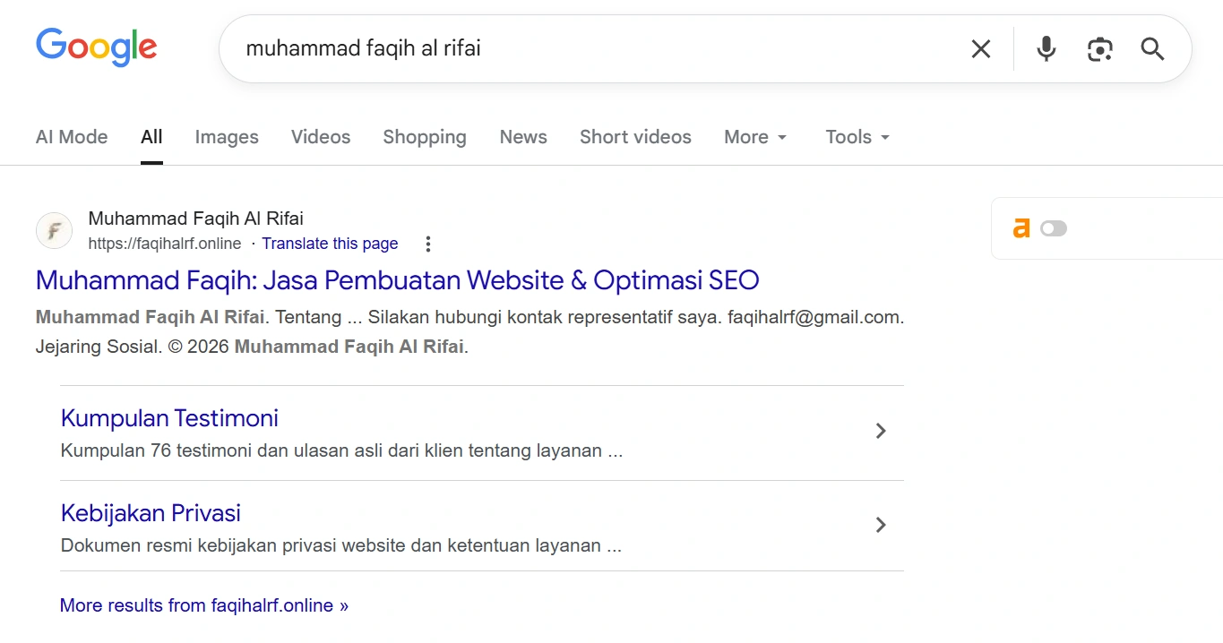1223x643 pixels.
Task: Click 'More results from faqihalrf.online'
Action: pyautogui.click(x=202, y=604)
